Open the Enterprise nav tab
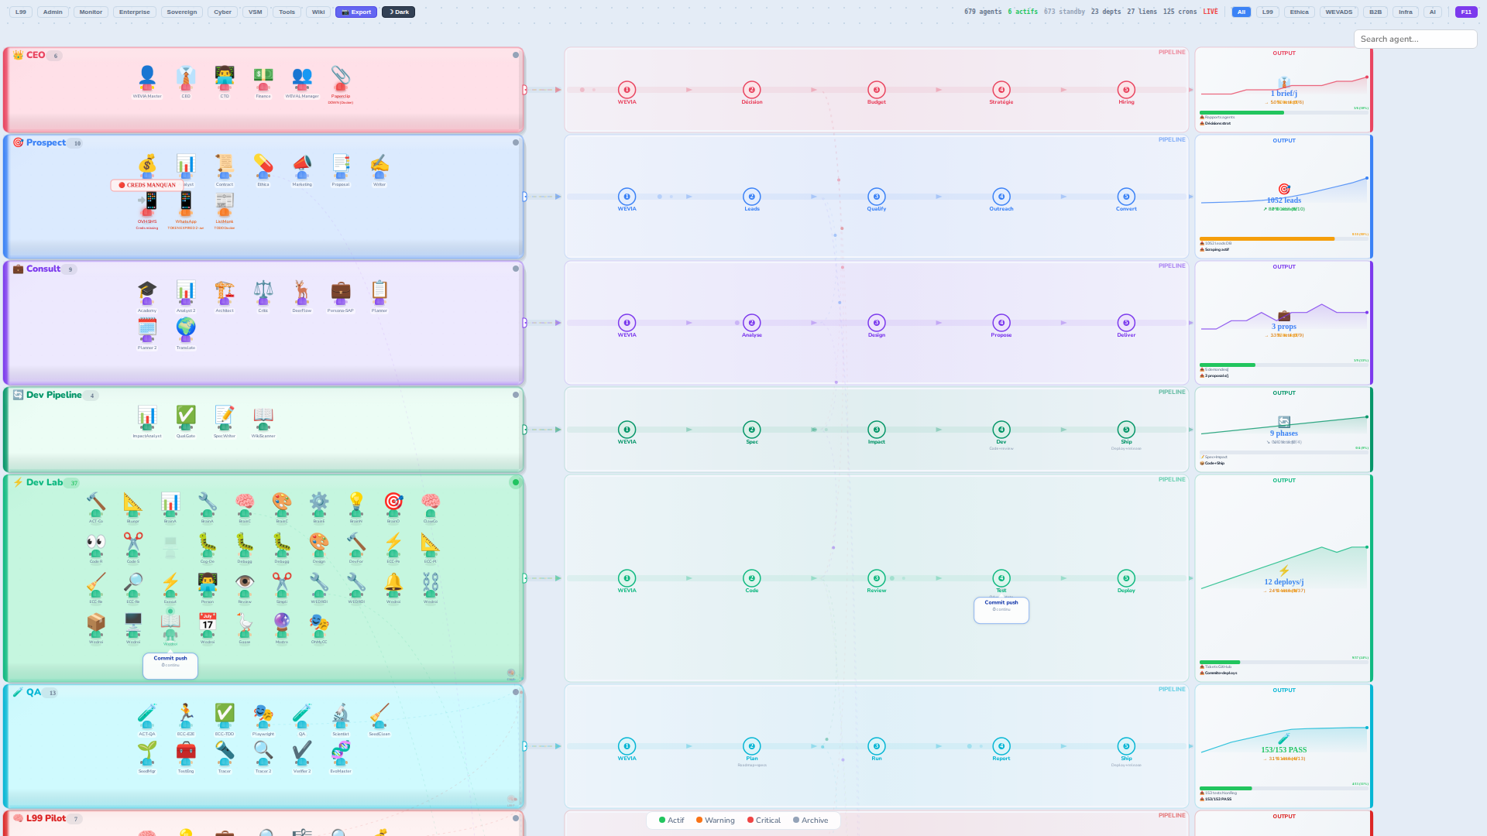The height and width of the screenshot is (836, 1487). coord(135,12)
